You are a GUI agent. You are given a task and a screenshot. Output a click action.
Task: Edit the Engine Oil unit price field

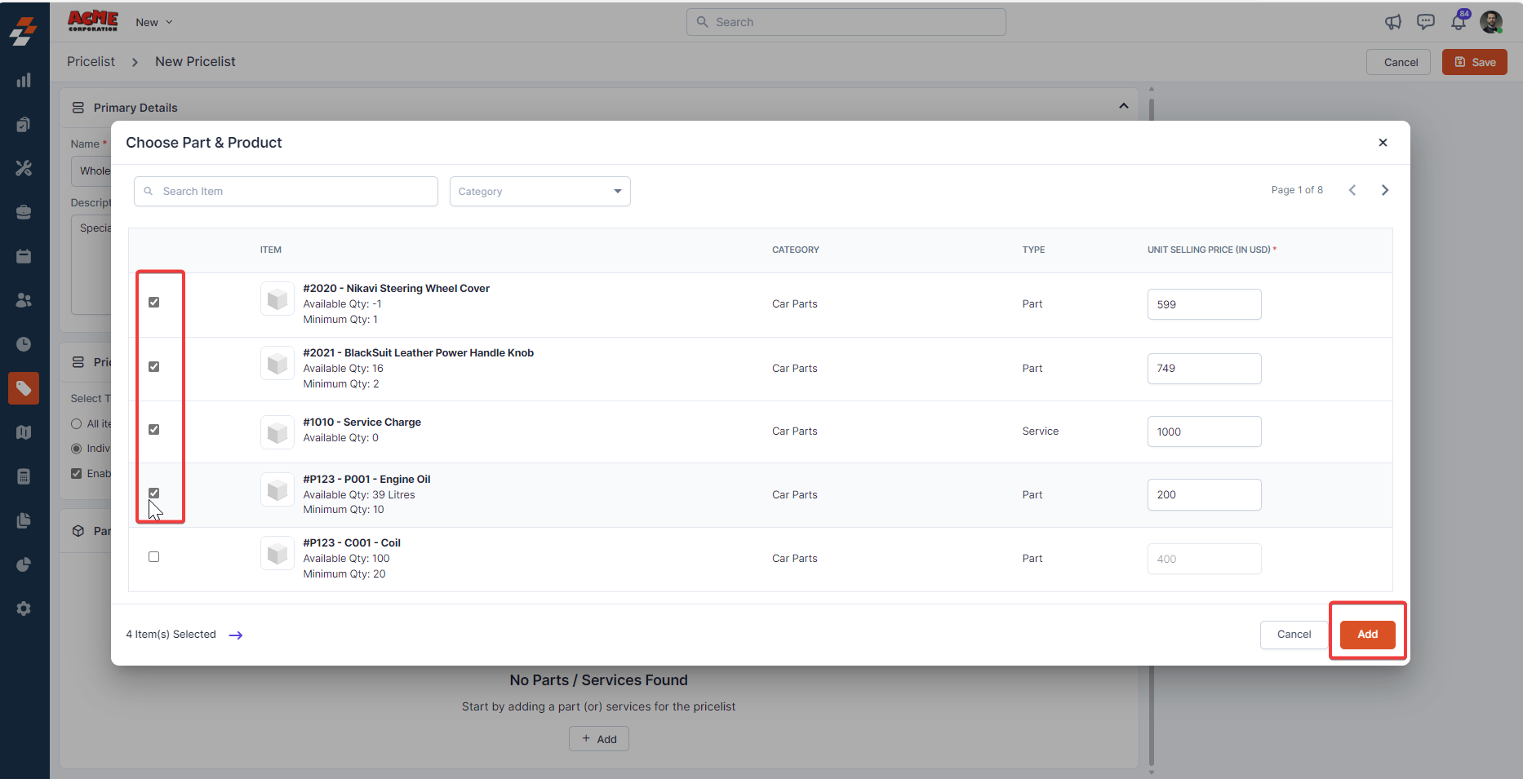(x=1203, y=495)
